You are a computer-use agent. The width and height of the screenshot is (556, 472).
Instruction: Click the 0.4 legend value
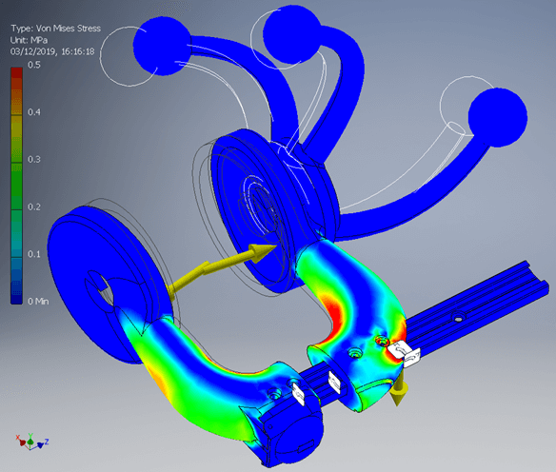(x=34, y=112)
